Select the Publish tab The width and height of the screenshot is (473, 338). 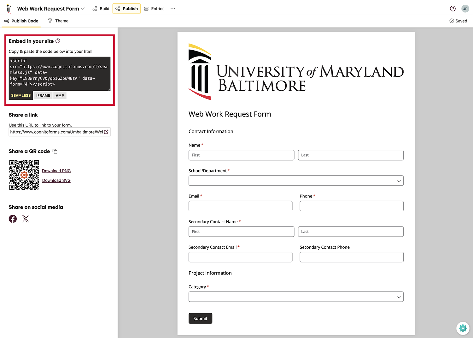coord(126,9)
